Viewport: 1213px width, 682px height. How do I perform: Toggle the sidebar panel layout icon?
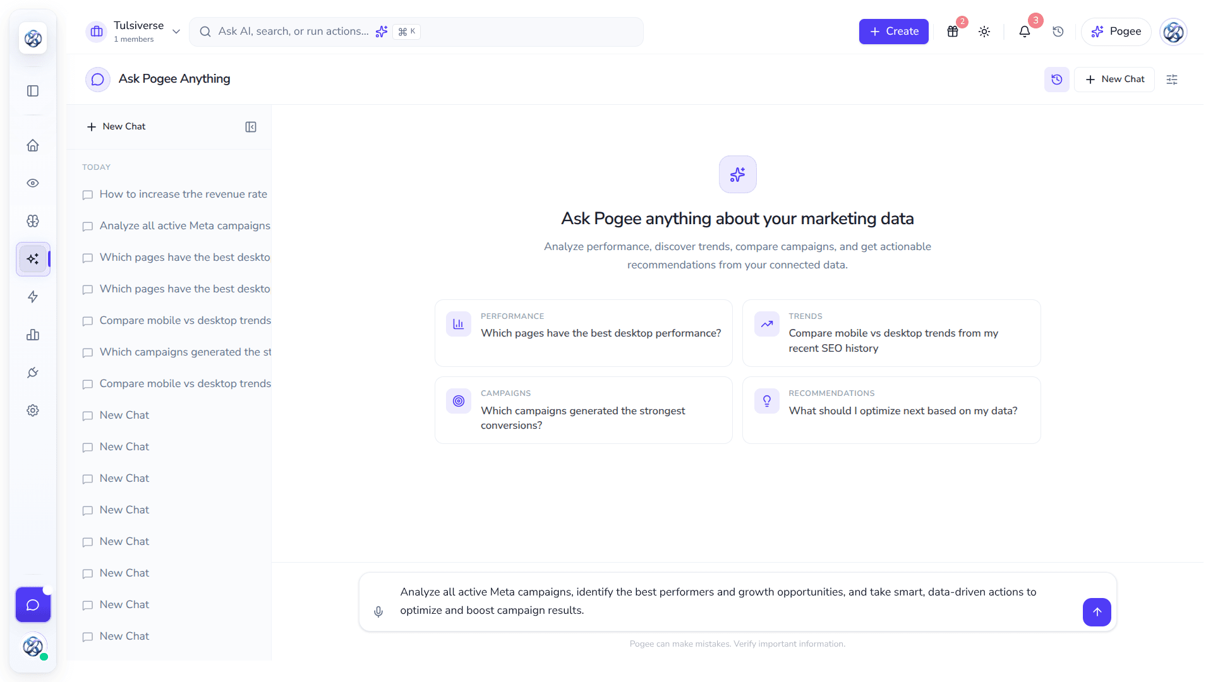(33, 91)
